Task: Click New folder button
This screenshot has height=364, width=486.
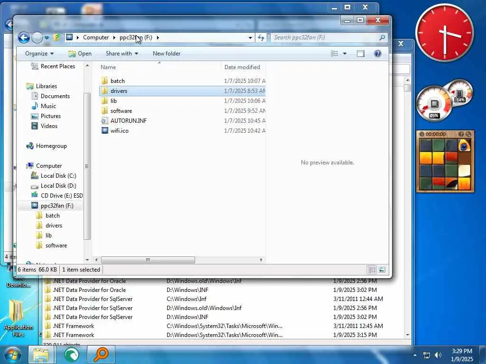Action: pos(167,54)
